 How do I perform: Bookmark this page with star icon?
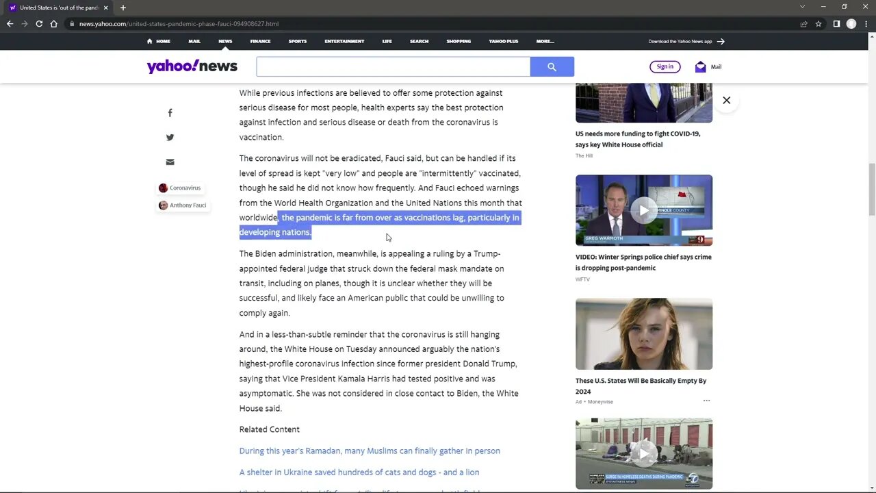pyautogui.click(x=819, y=24)
